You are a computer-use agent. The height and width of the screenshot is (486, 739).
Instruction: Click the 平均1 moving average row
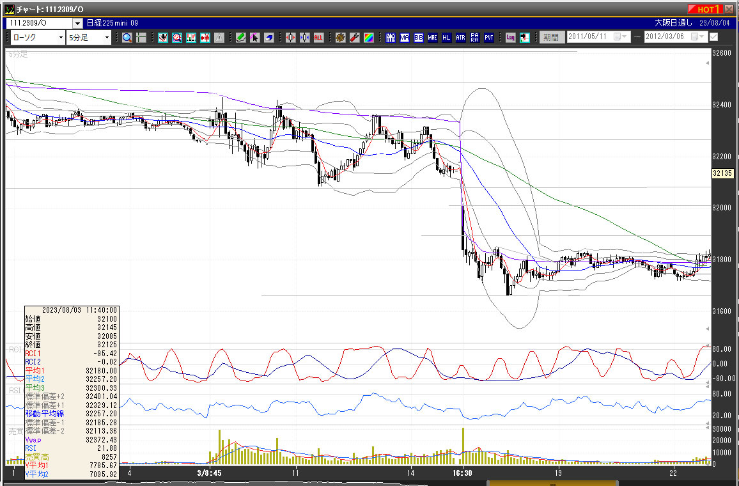pos(71,371)
